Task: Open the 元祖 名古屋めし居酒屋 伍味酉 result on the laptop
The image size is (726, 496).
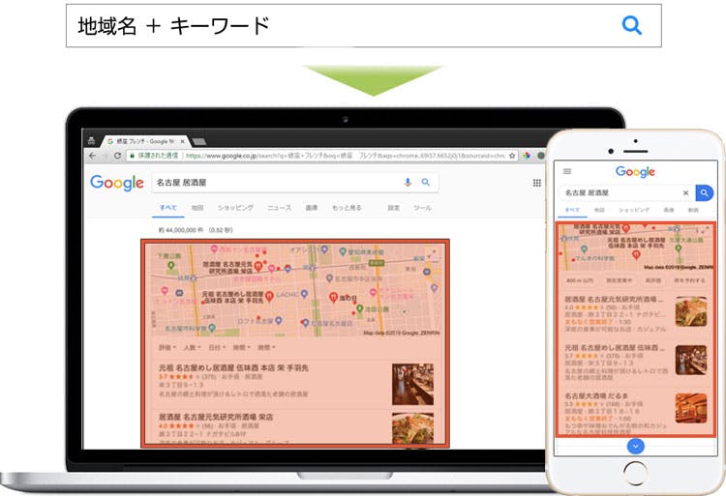Action: (x=233, y=368)
